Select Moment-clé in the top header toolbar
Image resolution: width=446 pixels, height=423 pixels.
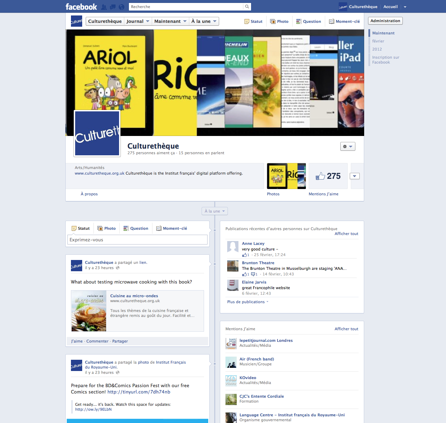[345, 21]
